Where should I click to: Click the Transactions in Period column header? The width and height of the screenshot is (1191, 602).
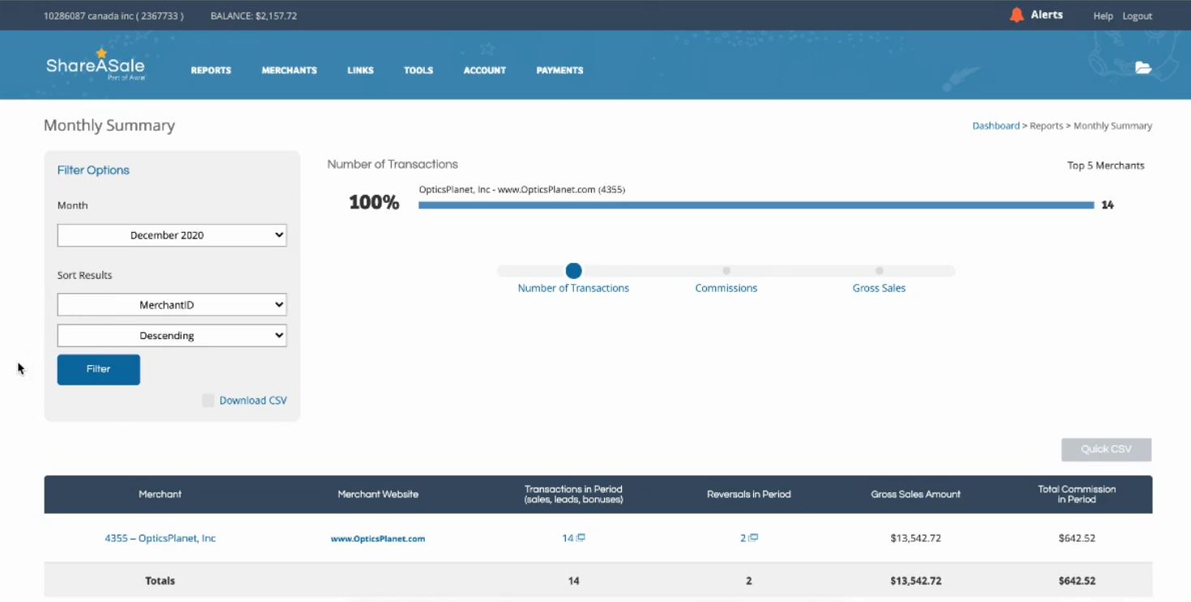coord(574,494)
